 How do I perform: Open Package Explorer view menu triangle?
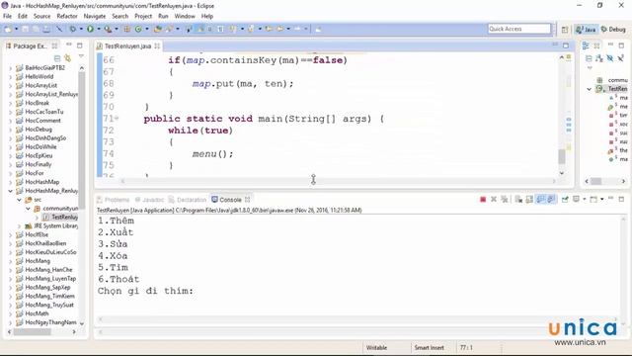pos(81,56)
